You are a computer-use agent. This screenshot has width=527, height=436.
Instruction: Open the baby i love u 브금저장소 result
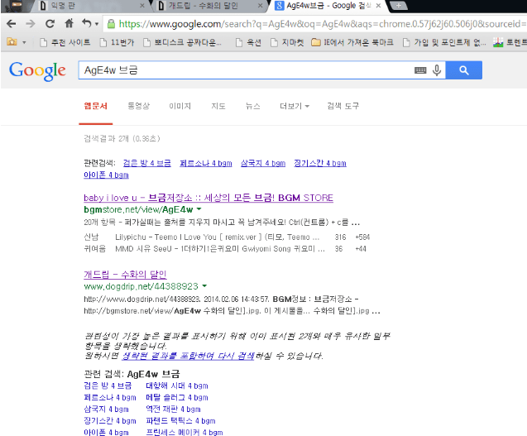tap(208, 198)
